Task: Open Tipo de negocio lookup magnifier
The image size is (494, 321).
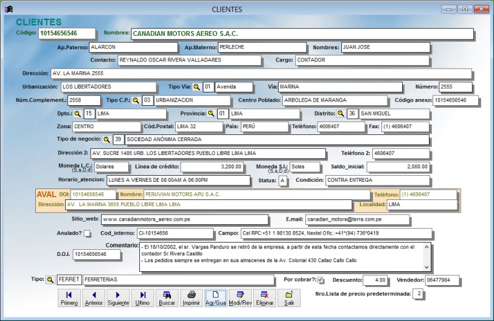Action: click(x=107, y=139)
